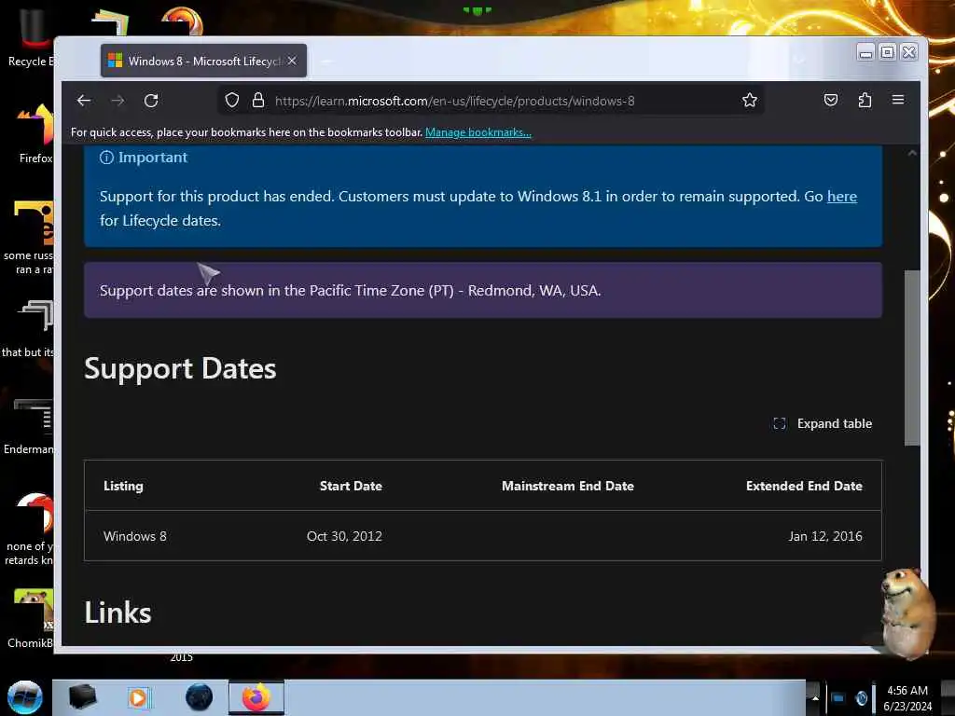Minimize the Firefox window
Screen dimensions: 955x716
point(865,52)
